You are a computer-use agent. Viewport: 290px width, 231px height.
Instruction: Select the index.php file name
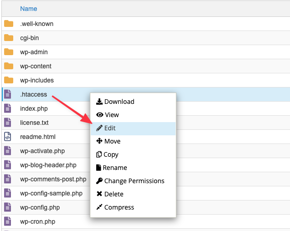(34, 108)
